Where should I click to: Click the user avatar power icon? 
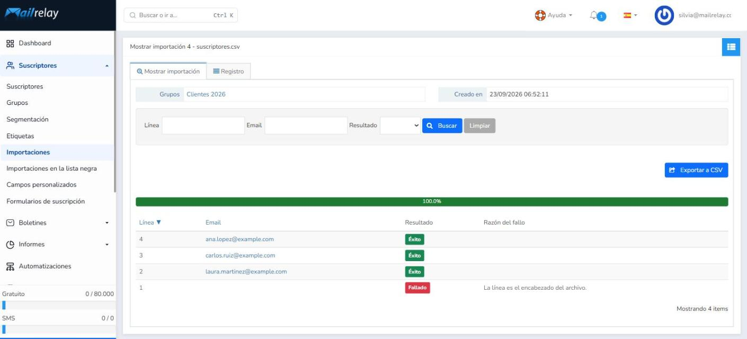coord(664,15)
